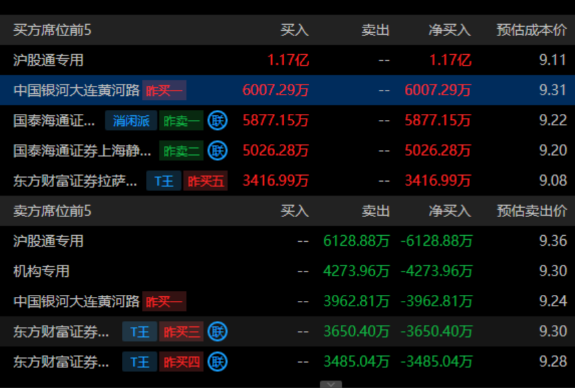Viewport: 575px width, 388px height.
Task: Select 中国银河大连黄河路 in buyer seats list
Action: pos(76,90)
